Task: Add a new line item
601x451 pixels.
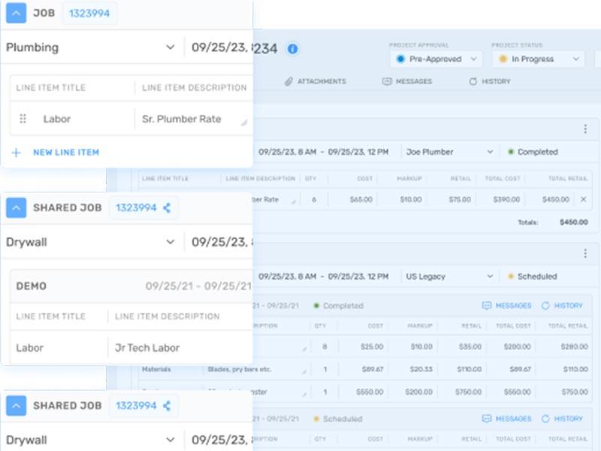Action: pyautogui.click(x=56, y=153)
